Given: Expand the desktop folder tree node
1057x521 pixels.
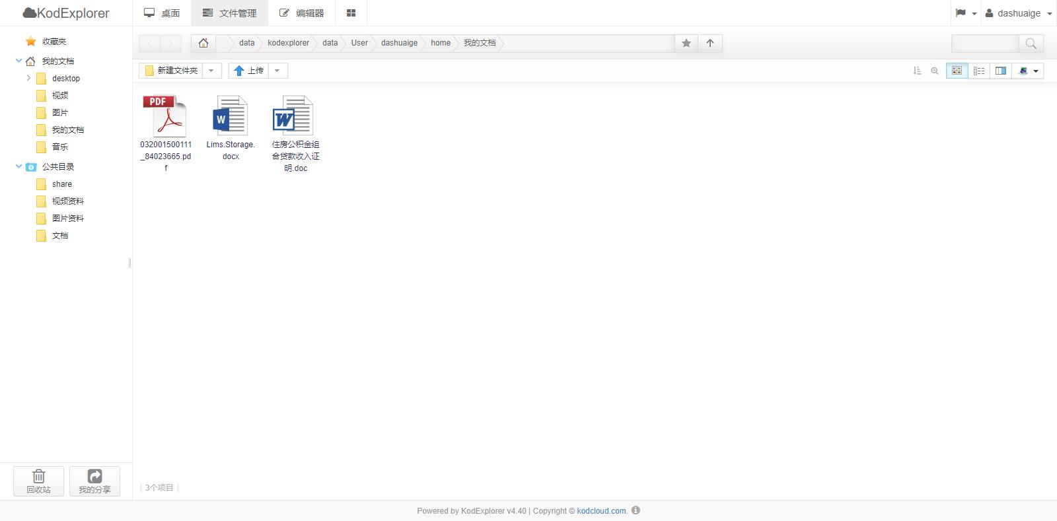Looking at the screenshot, I should (28, 78).
